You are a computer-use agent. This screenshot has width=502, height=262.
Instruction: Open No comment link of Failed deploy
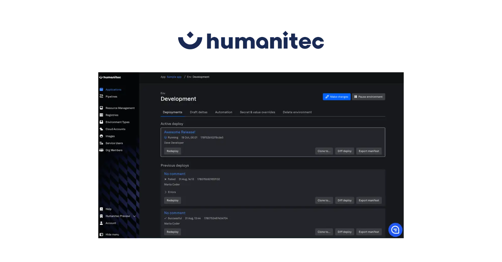click(175, 174)
